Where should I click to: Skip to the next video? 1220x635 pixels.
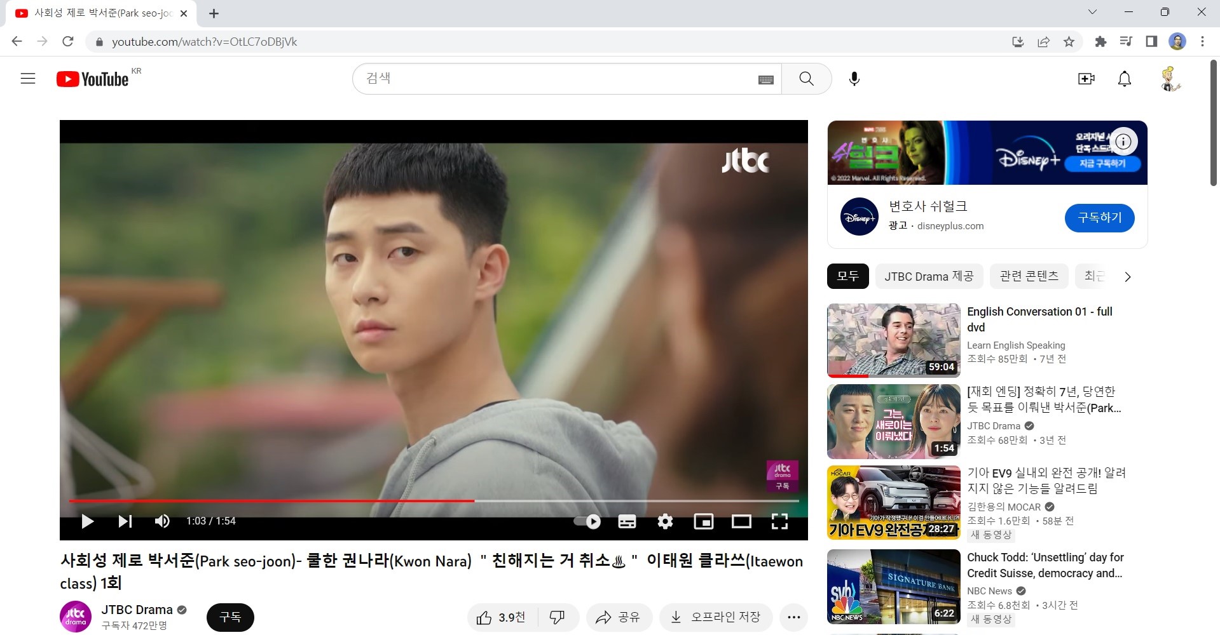pos(125,521)
